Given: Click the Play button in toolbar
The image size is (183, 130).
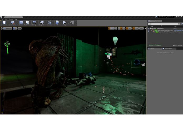Looking at the screenshot, I should [65, 23].
